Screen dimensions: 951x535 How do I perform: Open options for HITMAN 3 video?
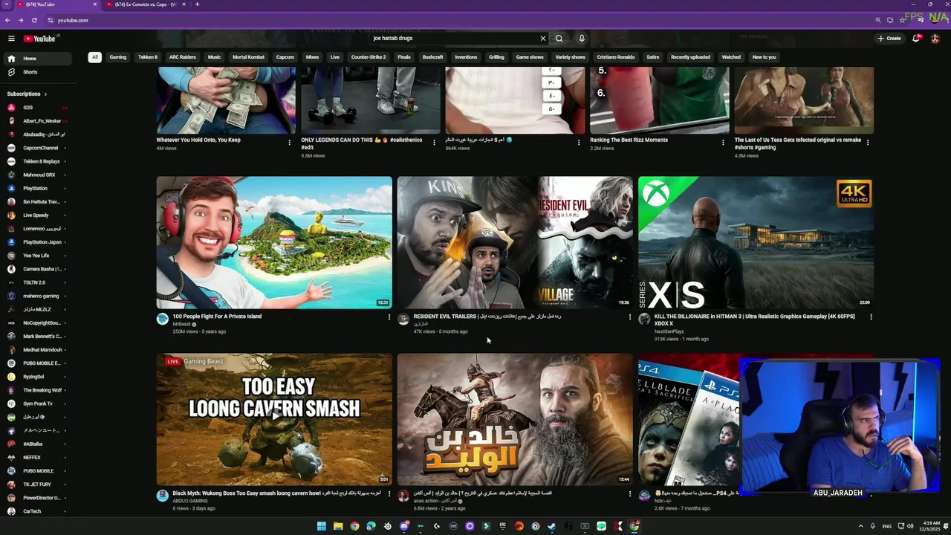tap(871, 317)
